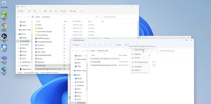Select OS (C:) in Documents window sidebar
This screenshot has width=211, height=104.
click(23, 58)
